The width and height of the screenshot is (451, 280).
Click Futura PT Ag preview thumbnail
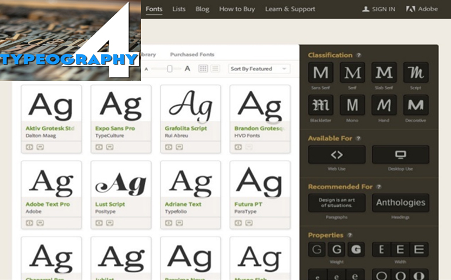pyautogui.click(x=260, y=180)
